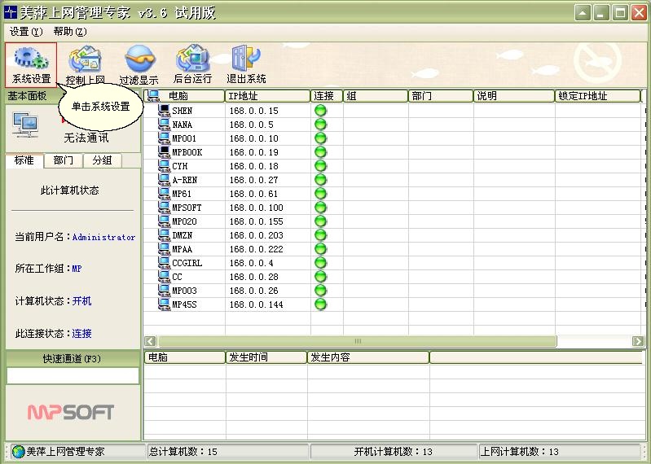Sort by 连接 column header
The height and width of the screenshot is (464, 651).
click(x=327, y=96)
